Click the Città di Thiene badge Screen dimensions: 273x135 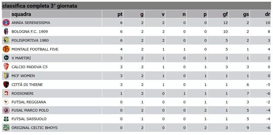coord(6,84)
